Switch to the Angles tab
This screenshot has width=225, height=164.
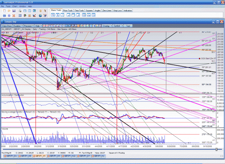point(98,10)
